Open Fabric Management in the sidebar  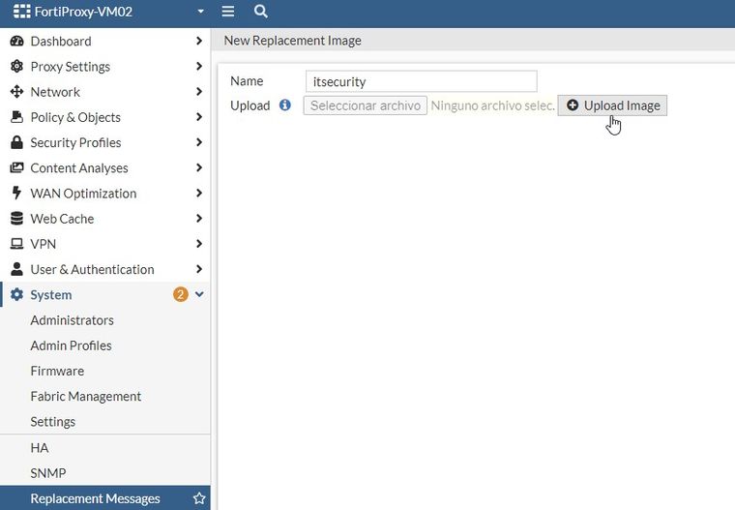coord(85,396)
